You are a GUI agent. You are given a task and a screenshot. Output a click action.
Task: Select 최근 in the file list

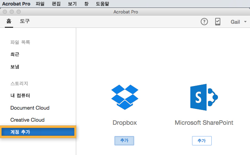pos(15,54)
